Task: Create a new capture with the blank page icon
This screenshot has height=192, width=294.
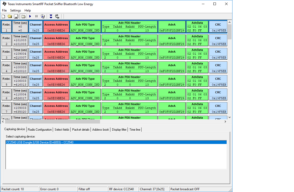Action: tap(3, 16)
